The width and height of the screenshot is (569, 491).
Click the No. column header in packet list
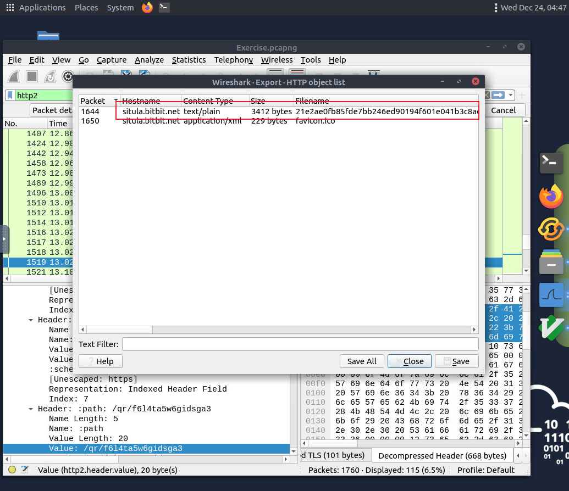coord(25,123)
